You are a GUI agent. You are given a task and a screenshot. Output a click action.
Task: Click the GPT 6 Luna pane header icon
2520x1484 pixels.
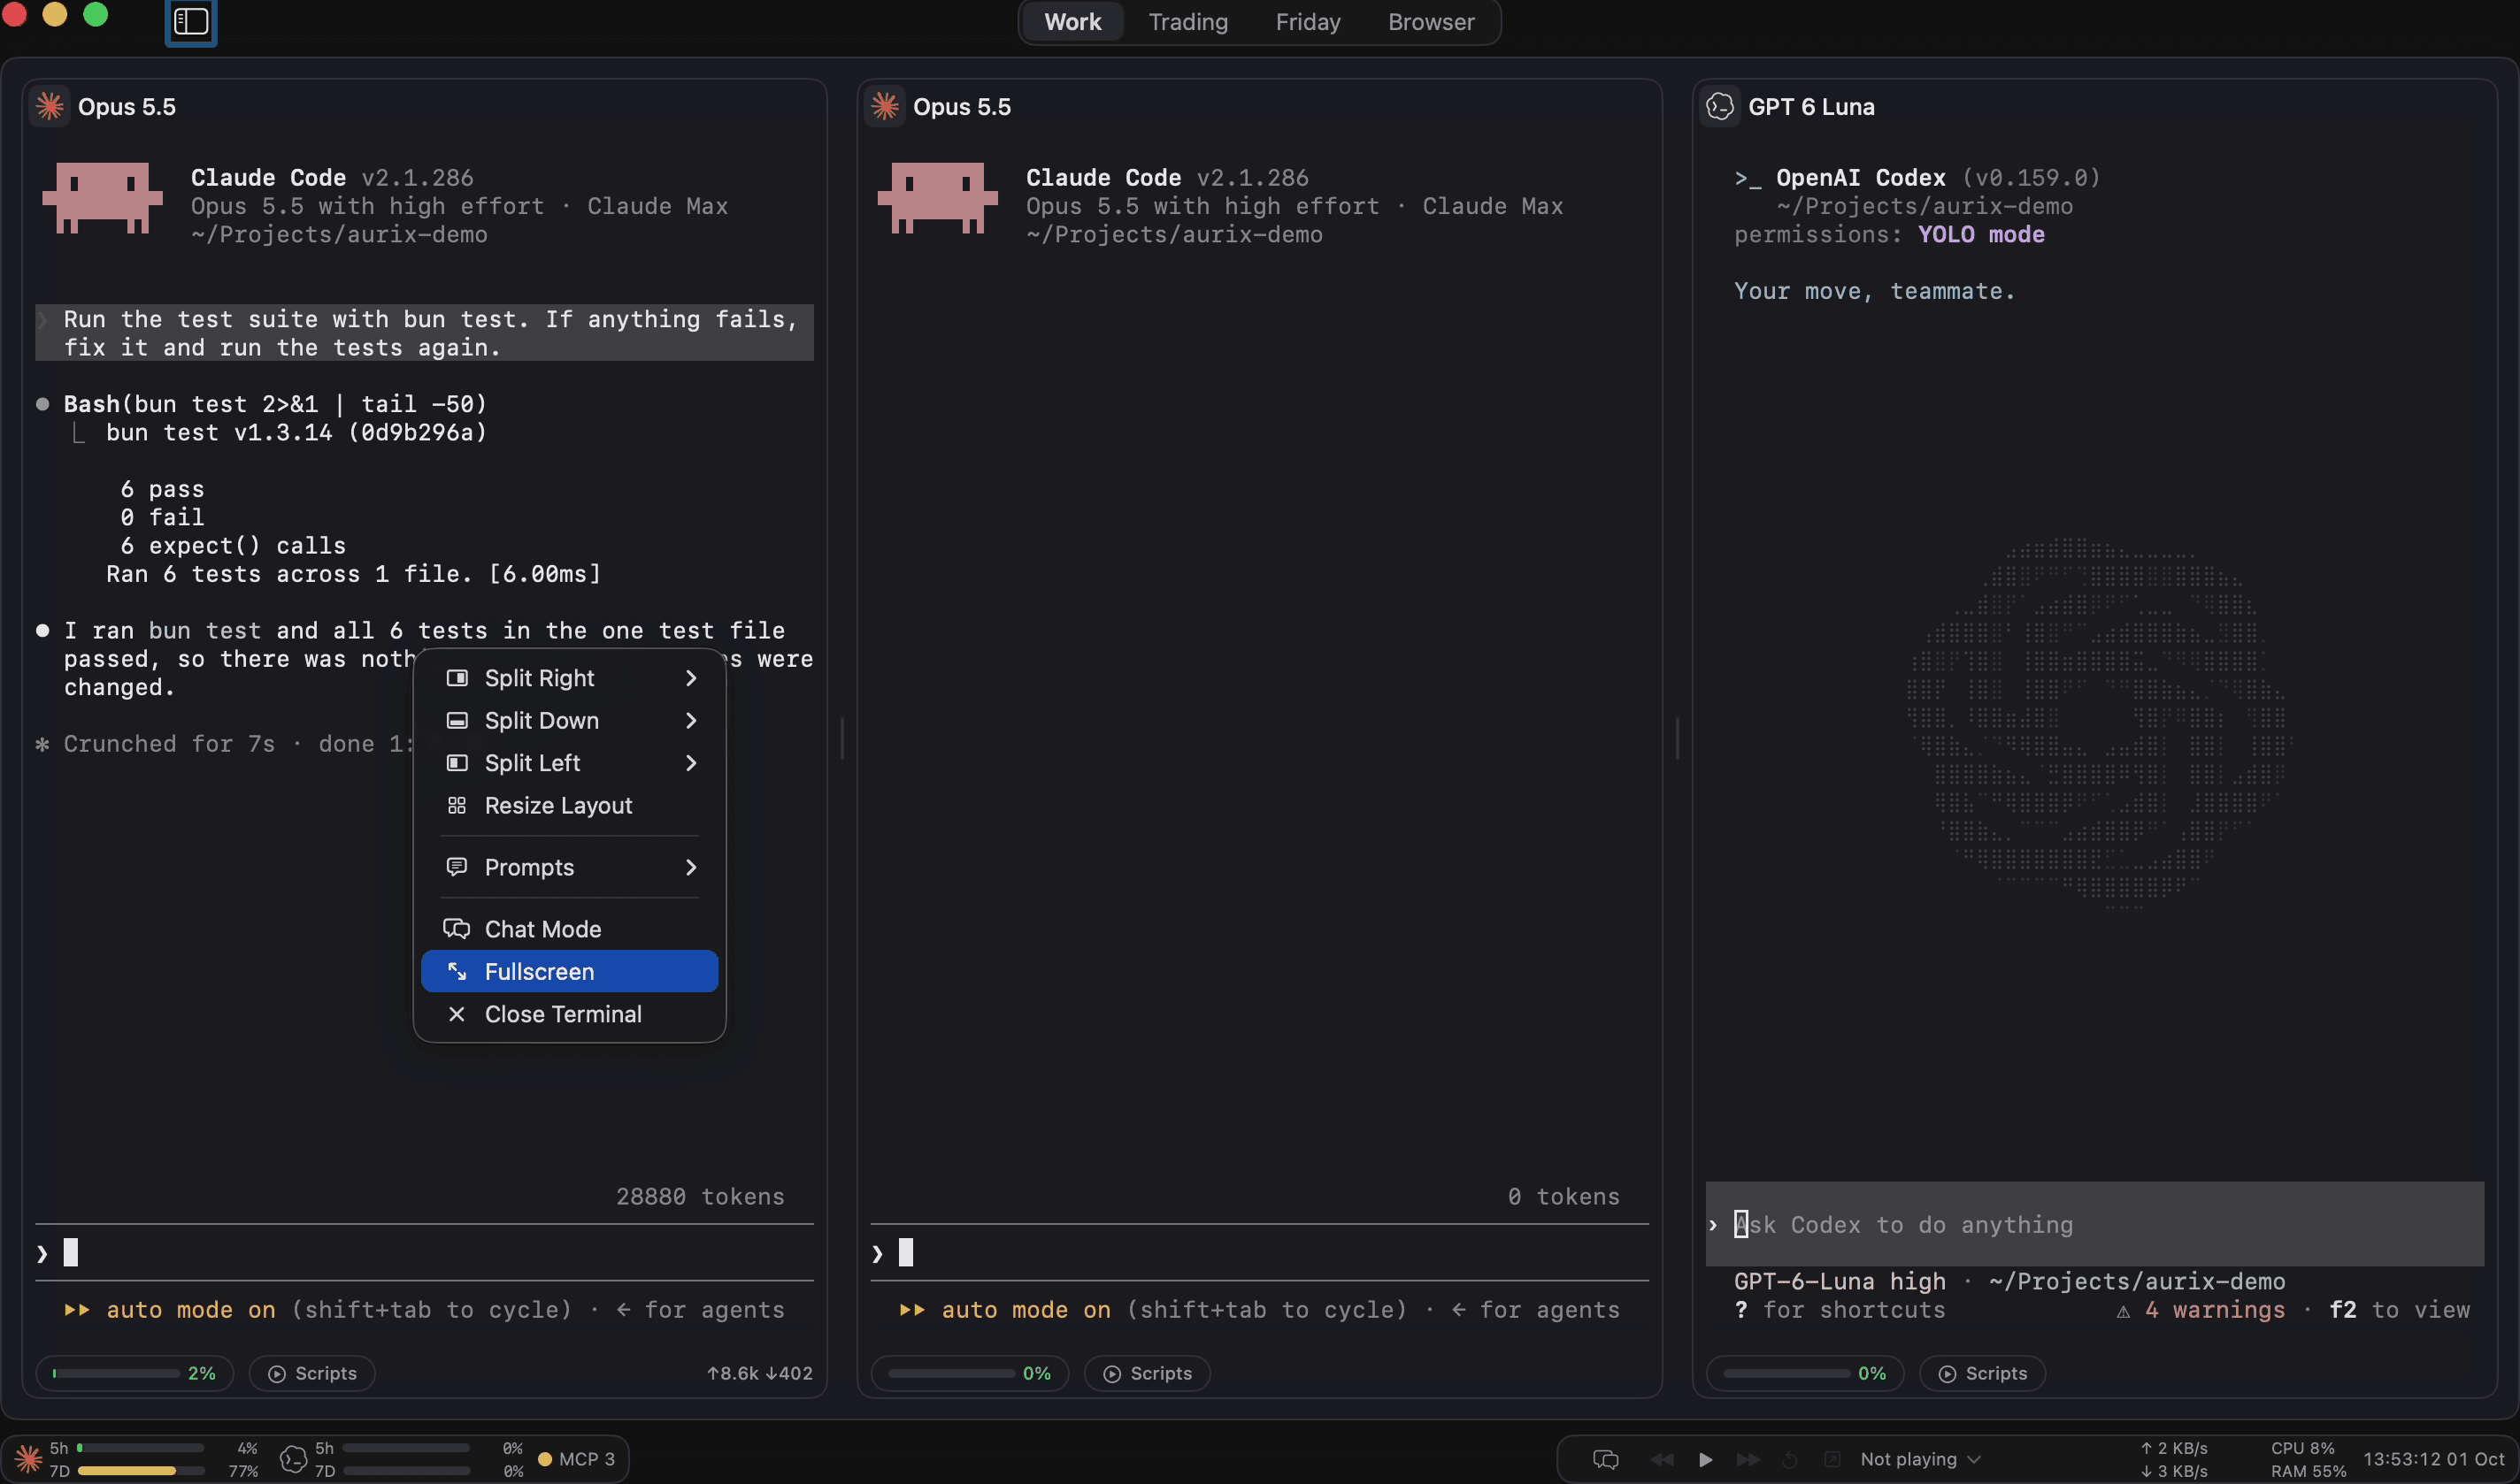1720,106
